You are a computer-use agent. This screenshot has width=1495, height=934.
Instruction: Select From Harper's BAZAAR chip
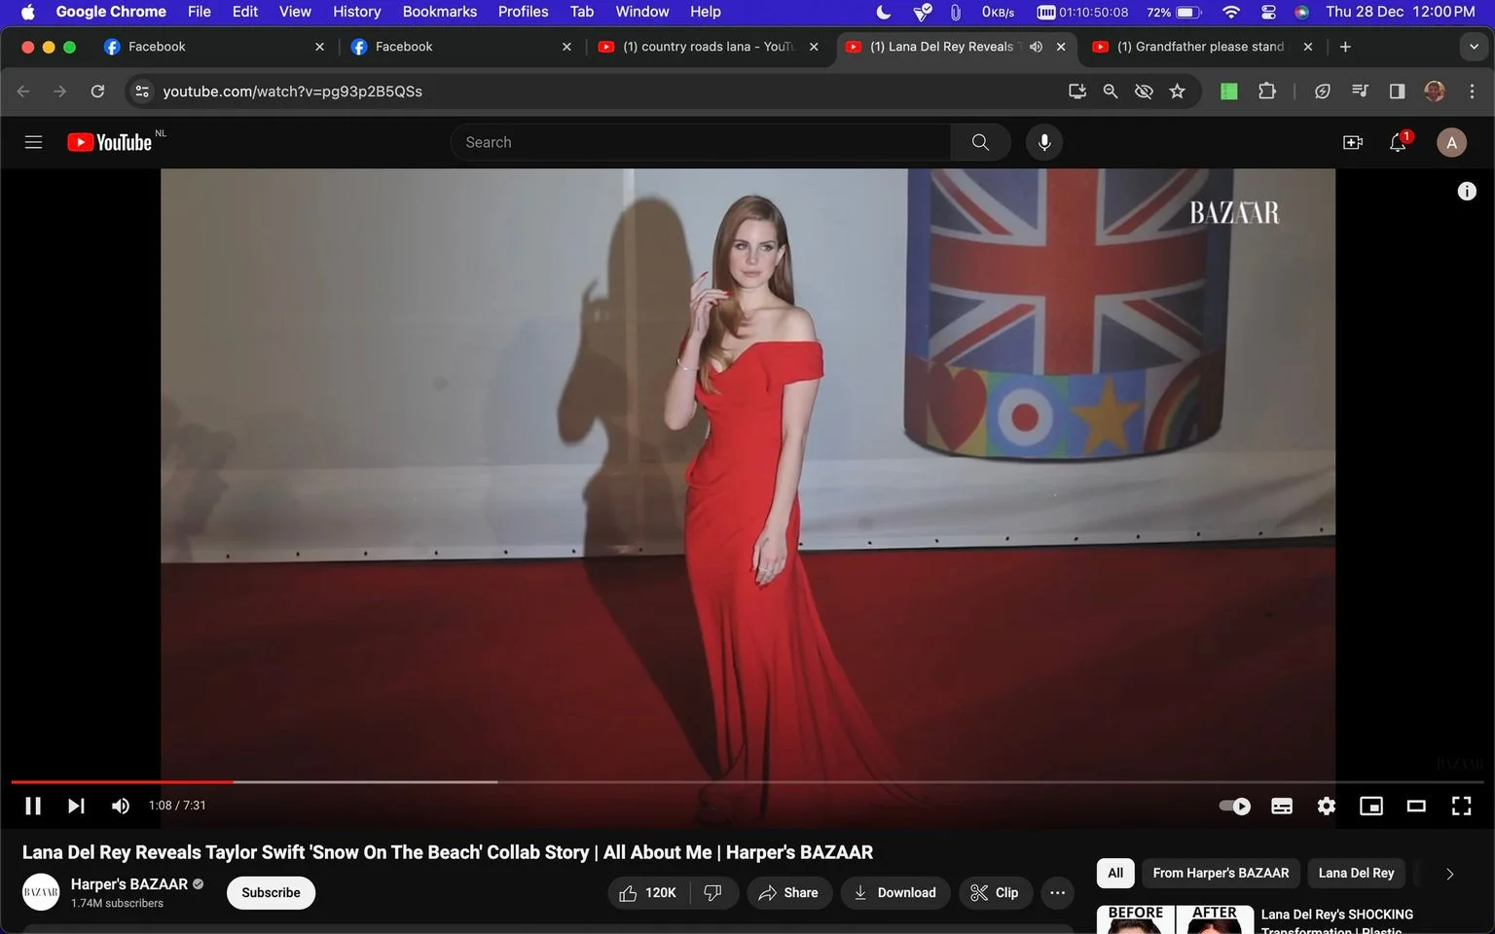coord(1221,873)
